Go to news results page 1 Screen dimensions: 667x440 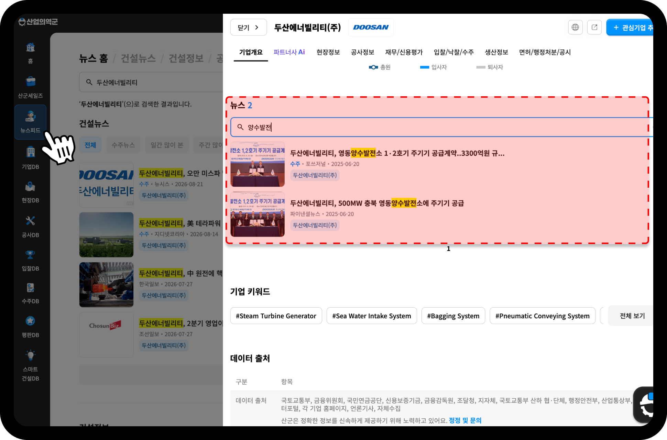(448, 249)
